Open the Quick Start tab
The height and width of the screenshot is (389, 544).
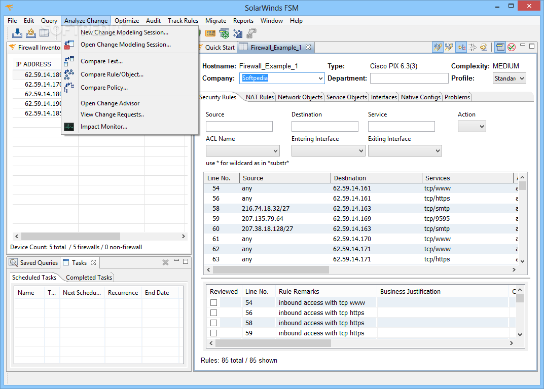(217, 48)
